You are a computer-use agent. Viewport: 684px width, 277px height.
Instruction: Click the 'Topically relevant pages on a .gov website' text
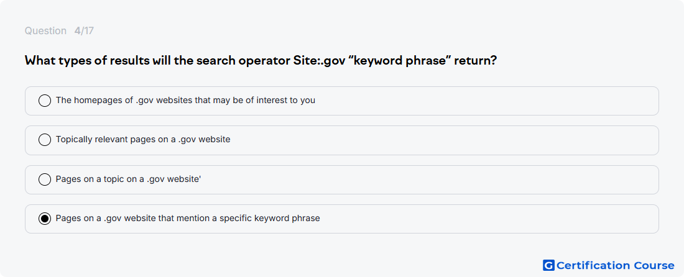click(143, 139)
